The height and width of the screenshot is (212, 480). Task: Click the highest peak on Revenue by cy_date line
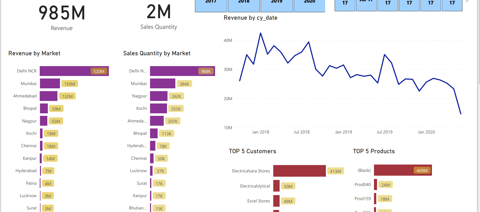tap(261, 33)
